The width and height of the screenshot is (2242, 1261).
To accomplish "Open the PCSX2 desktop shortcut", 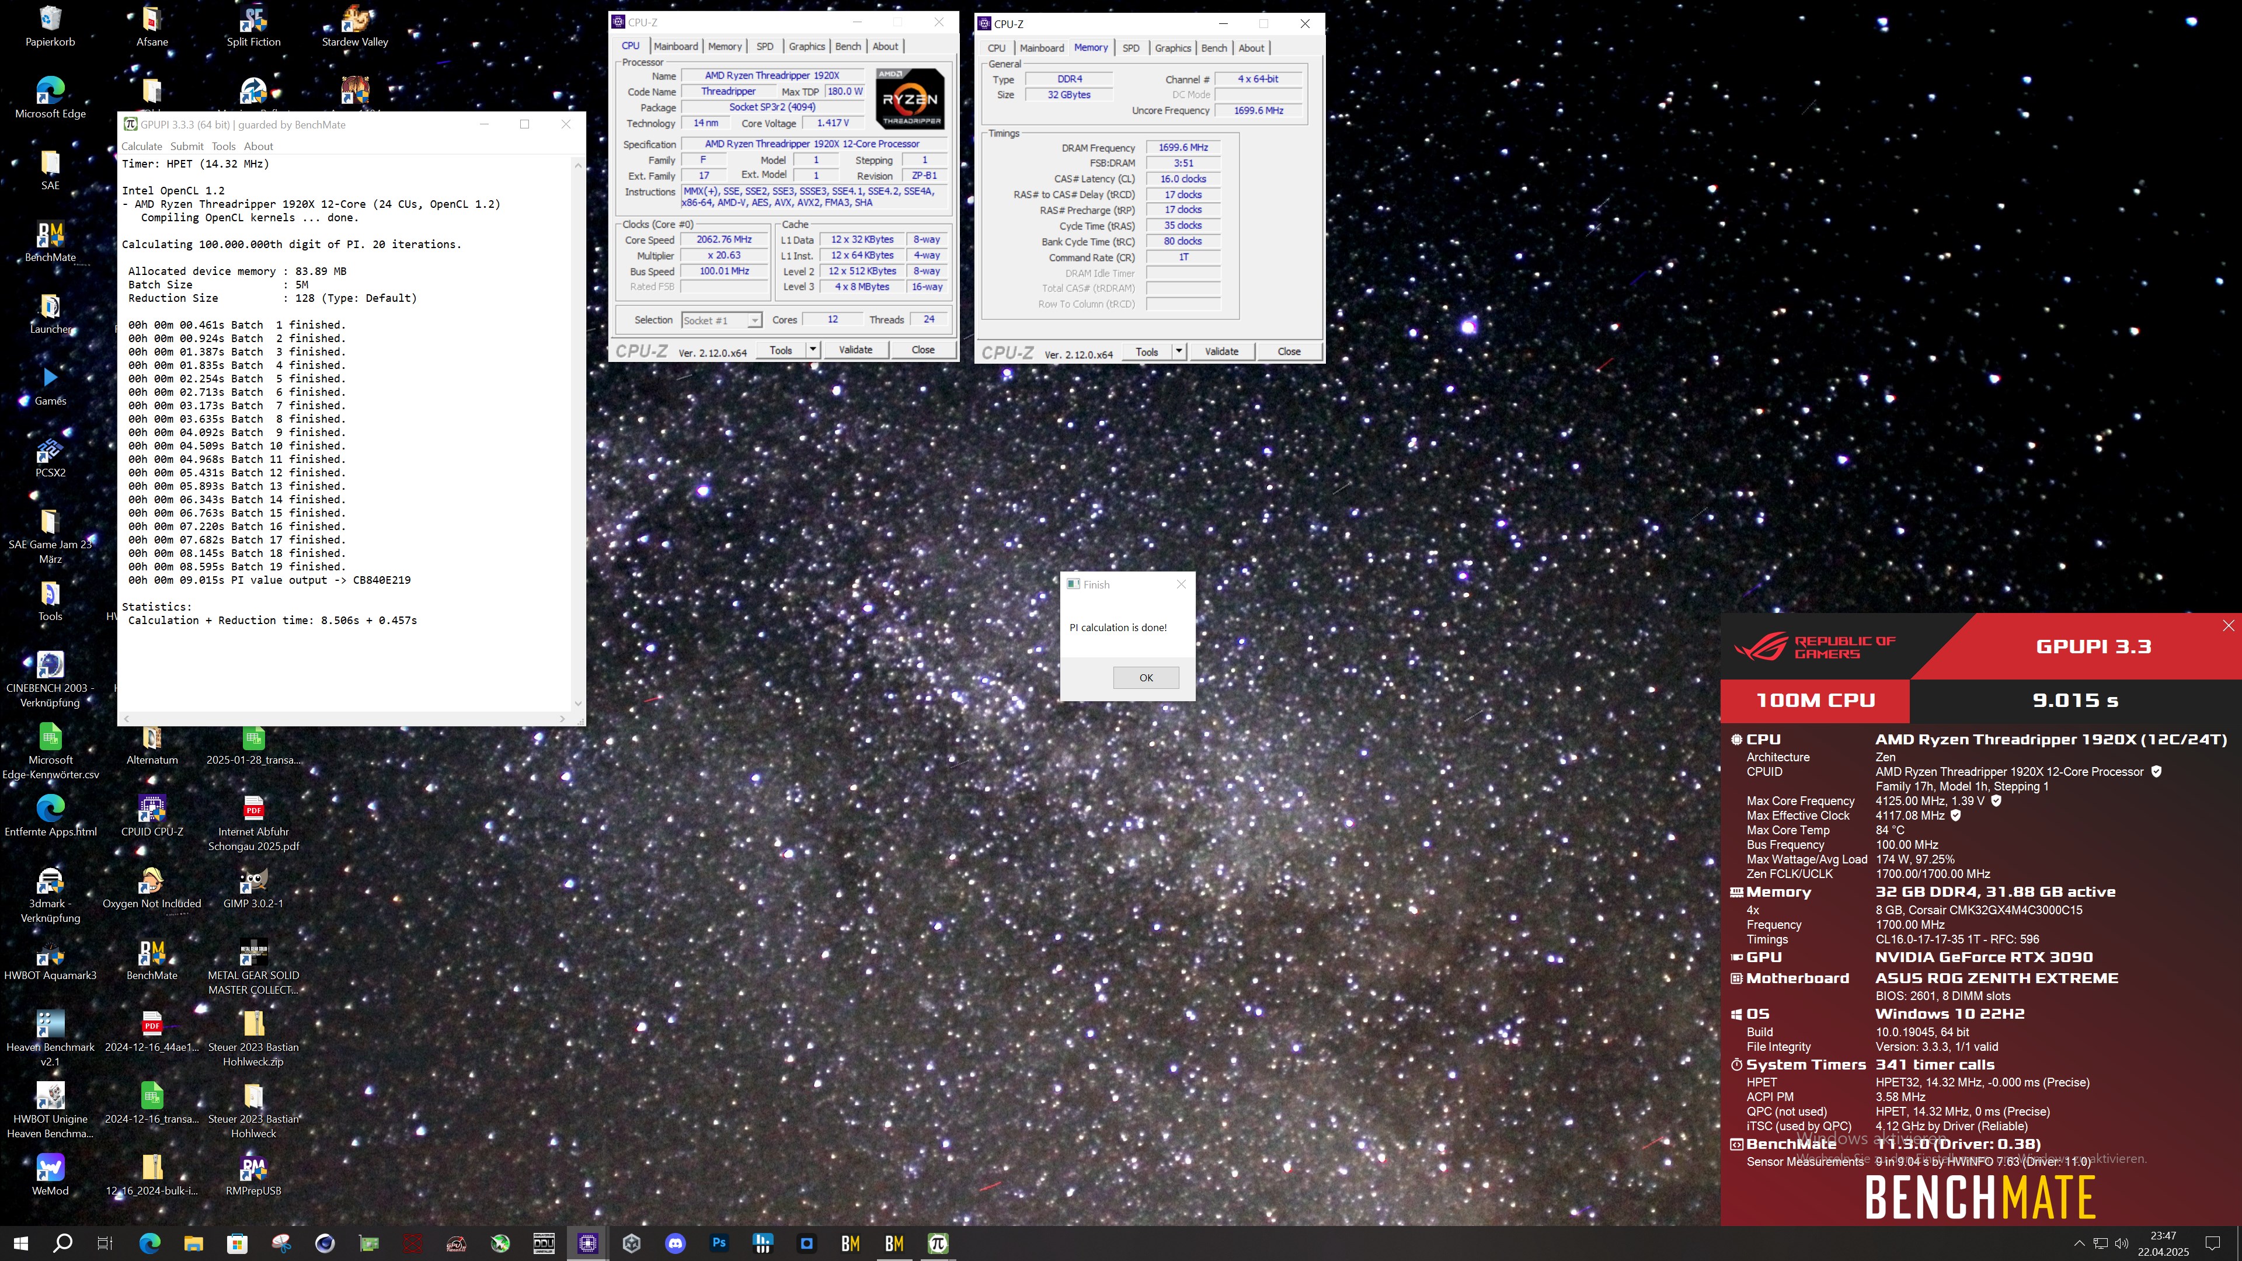I will (x=50, y=457).
